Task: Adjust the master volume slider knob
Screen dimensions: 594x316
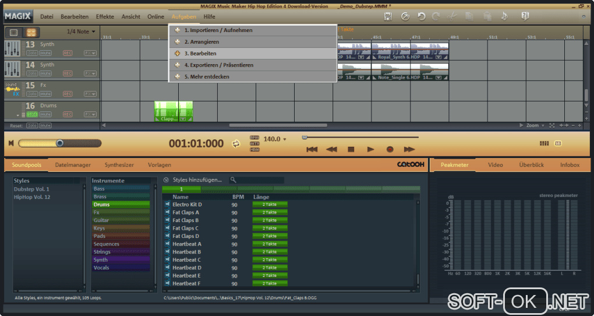Action: pyautogui.click(x=59, y=143)
